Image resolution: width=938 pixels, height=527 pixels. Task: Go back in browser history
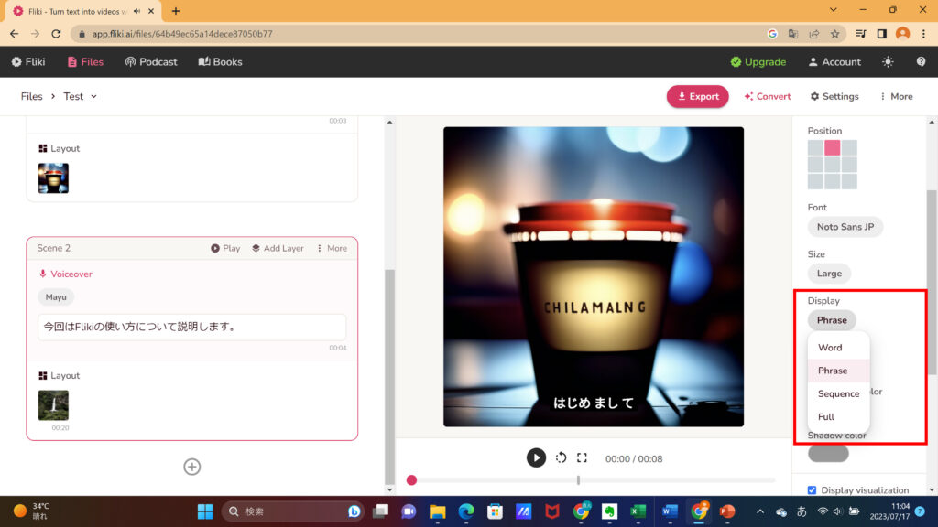[15, 34]
